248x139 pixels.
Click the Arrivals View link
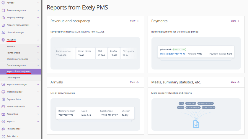pos(134,82)
